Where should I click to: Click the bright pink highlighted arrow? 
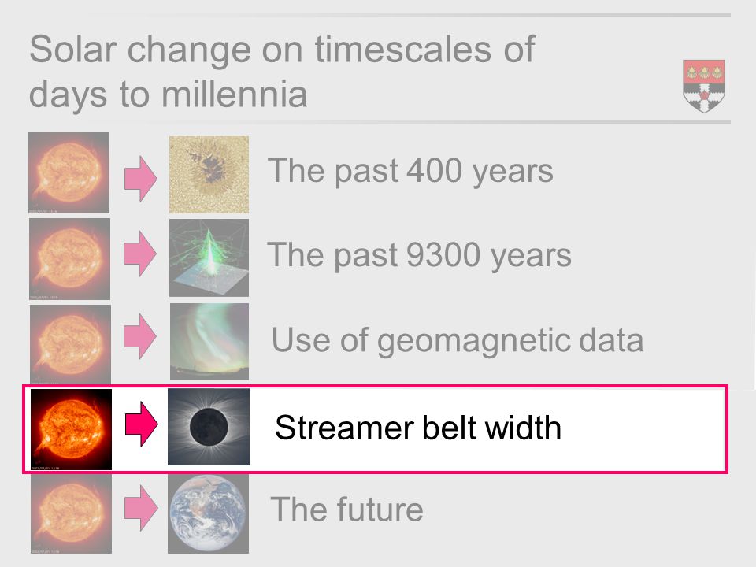(141, 424)
